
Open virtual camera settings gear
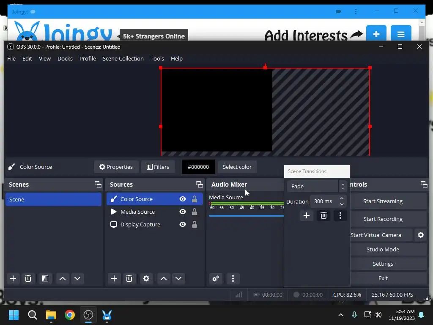click(421, 235)
